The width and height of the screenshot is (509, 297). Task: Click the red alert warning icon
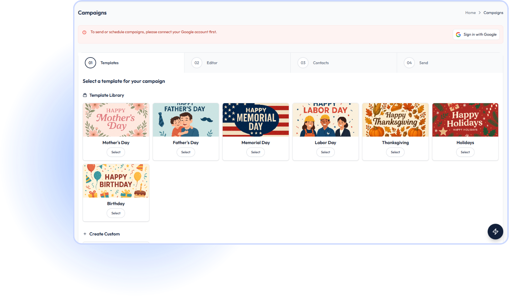pos(84,32)
